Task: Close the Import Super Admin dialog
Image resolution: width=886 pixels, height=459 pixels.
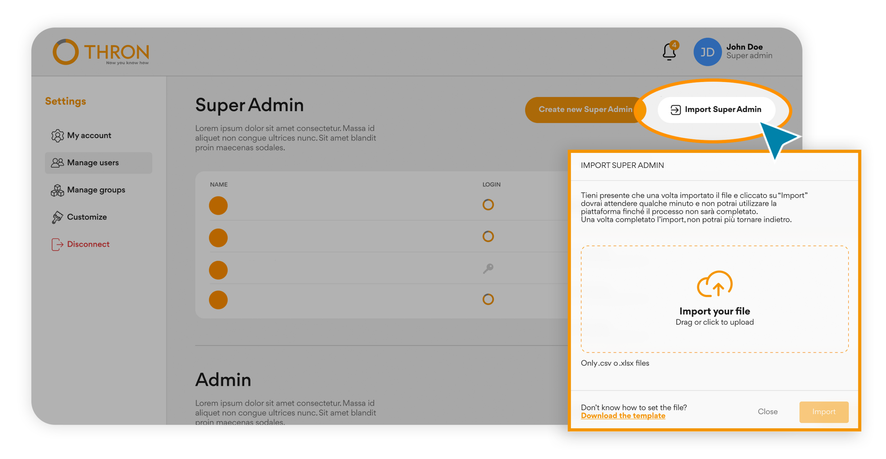Action: (768, 412)
